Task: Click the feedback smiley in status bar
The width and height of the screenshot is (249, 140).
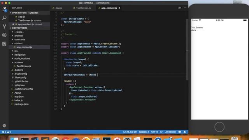Action: (180, 132)
